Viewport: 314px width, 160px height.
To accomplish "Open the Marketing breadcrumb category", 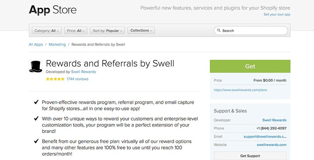I will click(57, 44).
